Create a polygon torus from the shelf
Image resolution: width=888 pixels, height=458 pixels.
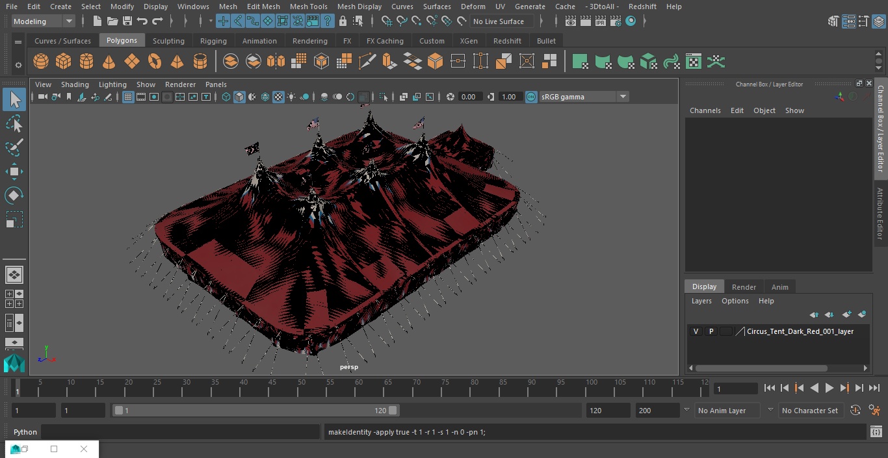[x=155, y=62]
